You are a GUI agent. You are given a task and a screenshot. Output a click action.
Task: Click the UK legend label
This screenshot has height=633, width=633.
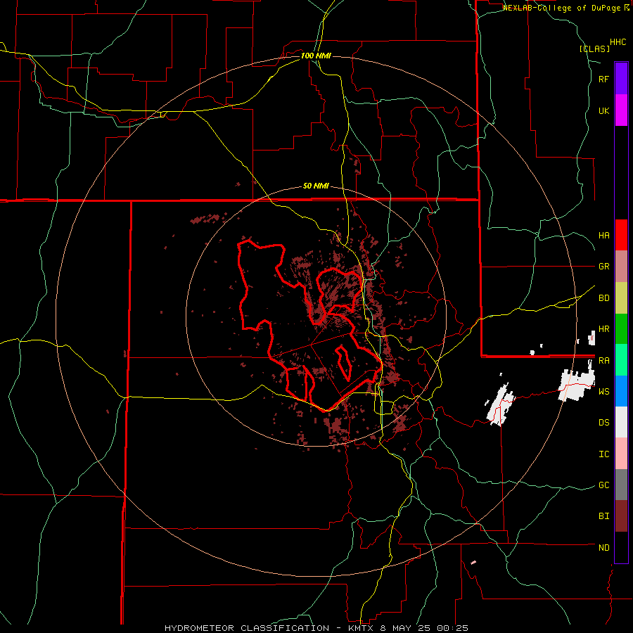click(603, 110)
